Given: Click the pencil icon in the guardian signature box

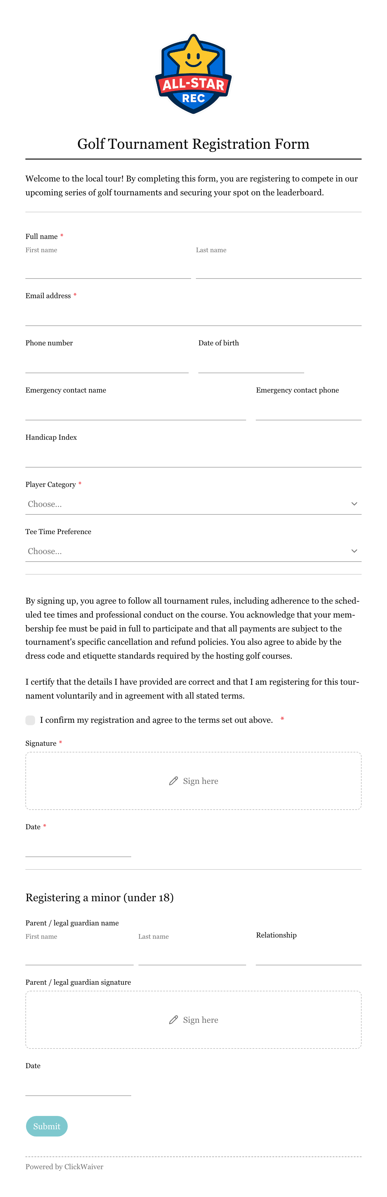Looking at the screenshot, I should coord(173,1019).
